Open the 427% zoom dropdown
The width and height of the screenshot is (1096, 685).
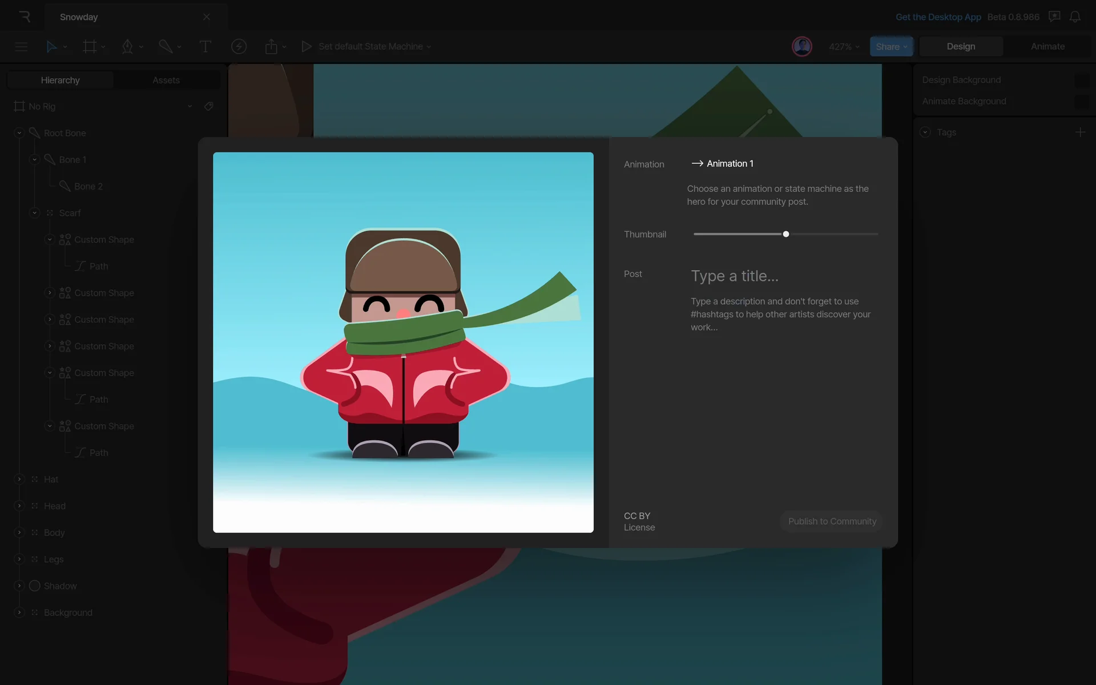point(844,47)
